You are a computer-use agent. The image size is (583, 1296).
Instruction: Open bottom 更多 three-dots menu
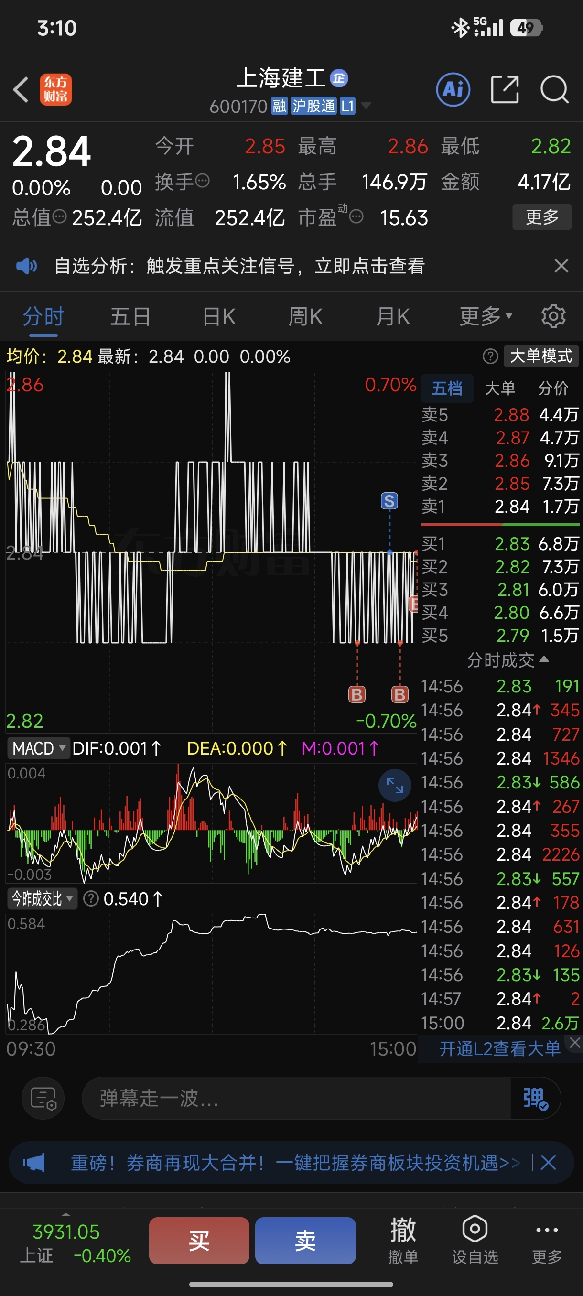pyautogui.click(x=547, y=1241)
